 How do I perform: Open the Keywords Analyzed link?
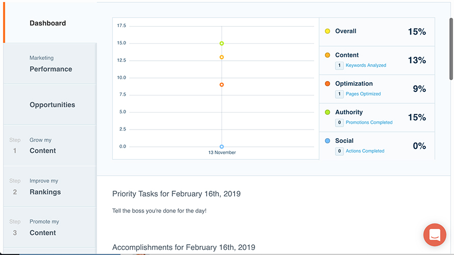click(x=366, y=65)
